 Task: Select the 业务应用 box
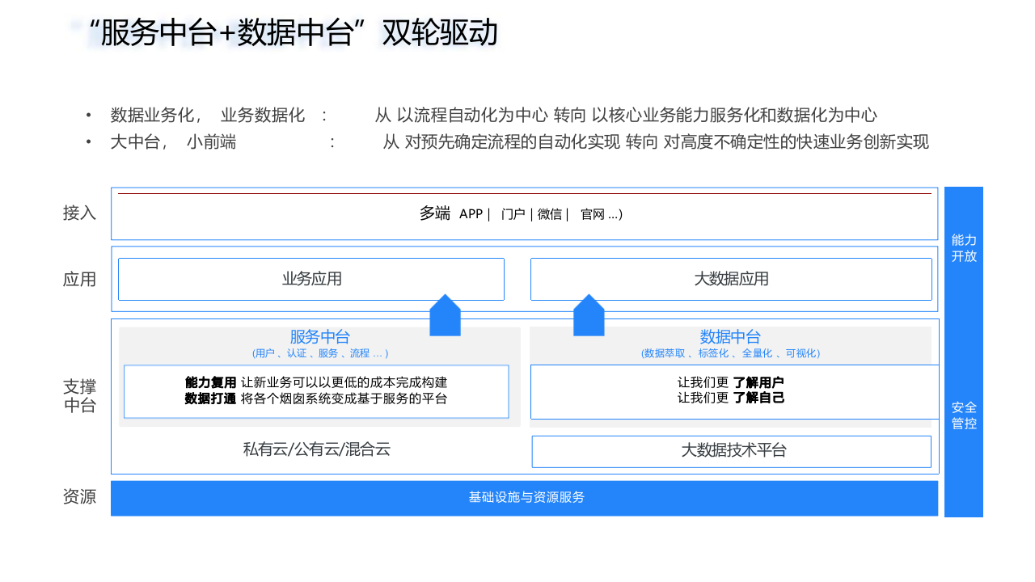pyautogui.click(x=311, y=278)
